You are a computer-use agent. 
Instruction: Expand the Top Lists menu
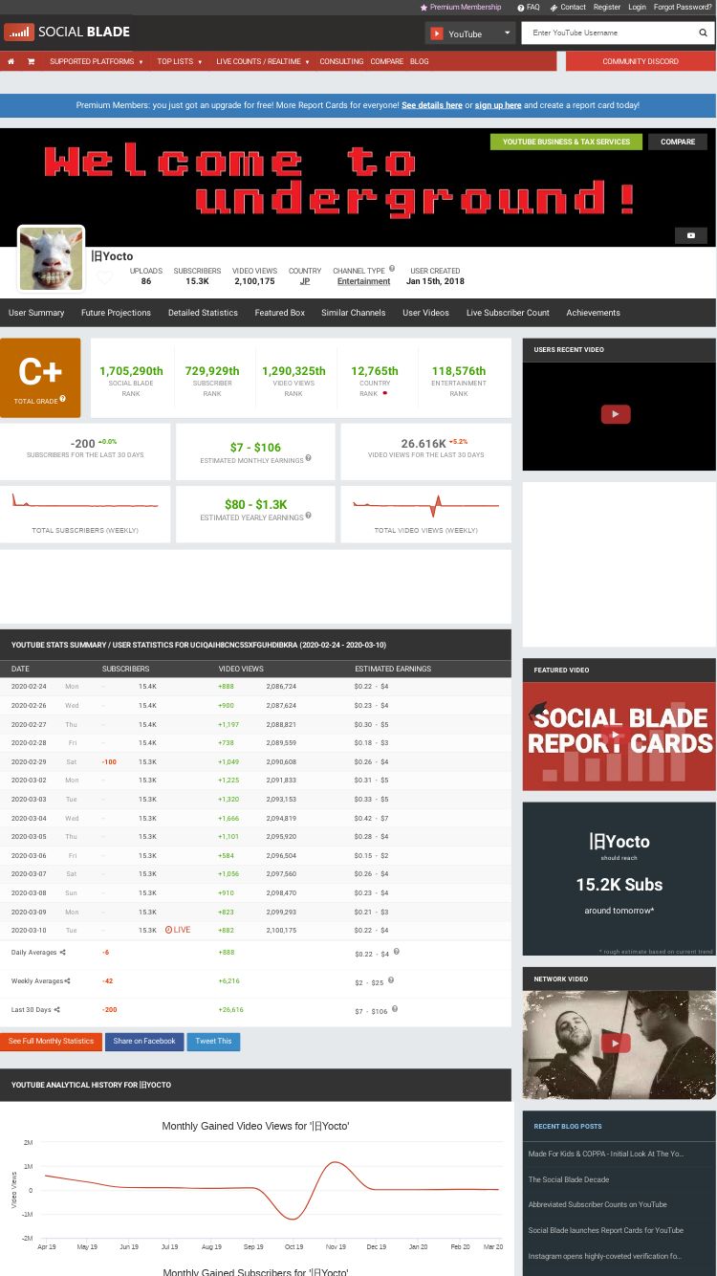pos(180,61)
